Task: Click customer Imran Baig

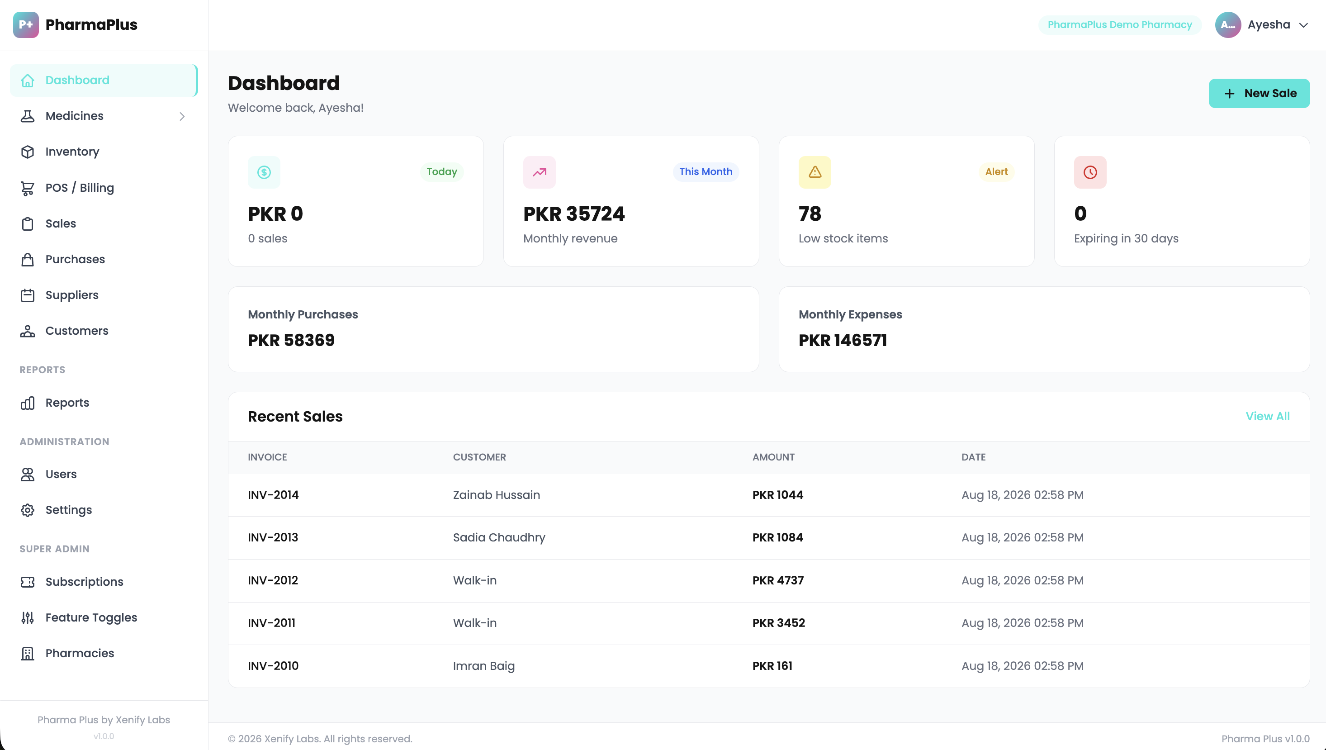Action: 483,666
